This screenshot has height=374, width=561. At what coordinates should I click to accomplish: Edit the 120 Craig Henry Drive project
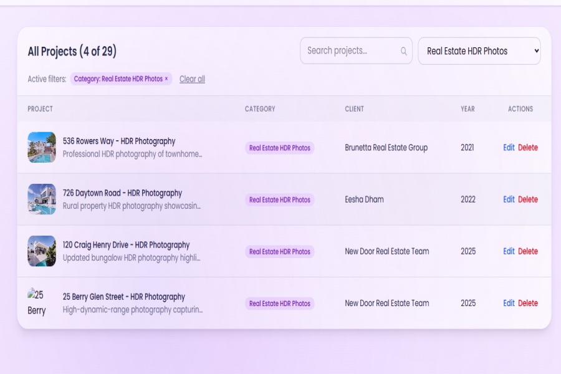pyautogui.click(x=509, y=251)
